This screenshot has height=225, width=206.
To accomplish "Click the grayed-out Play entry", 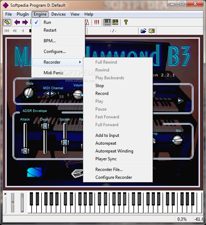I will pos(118,101).
